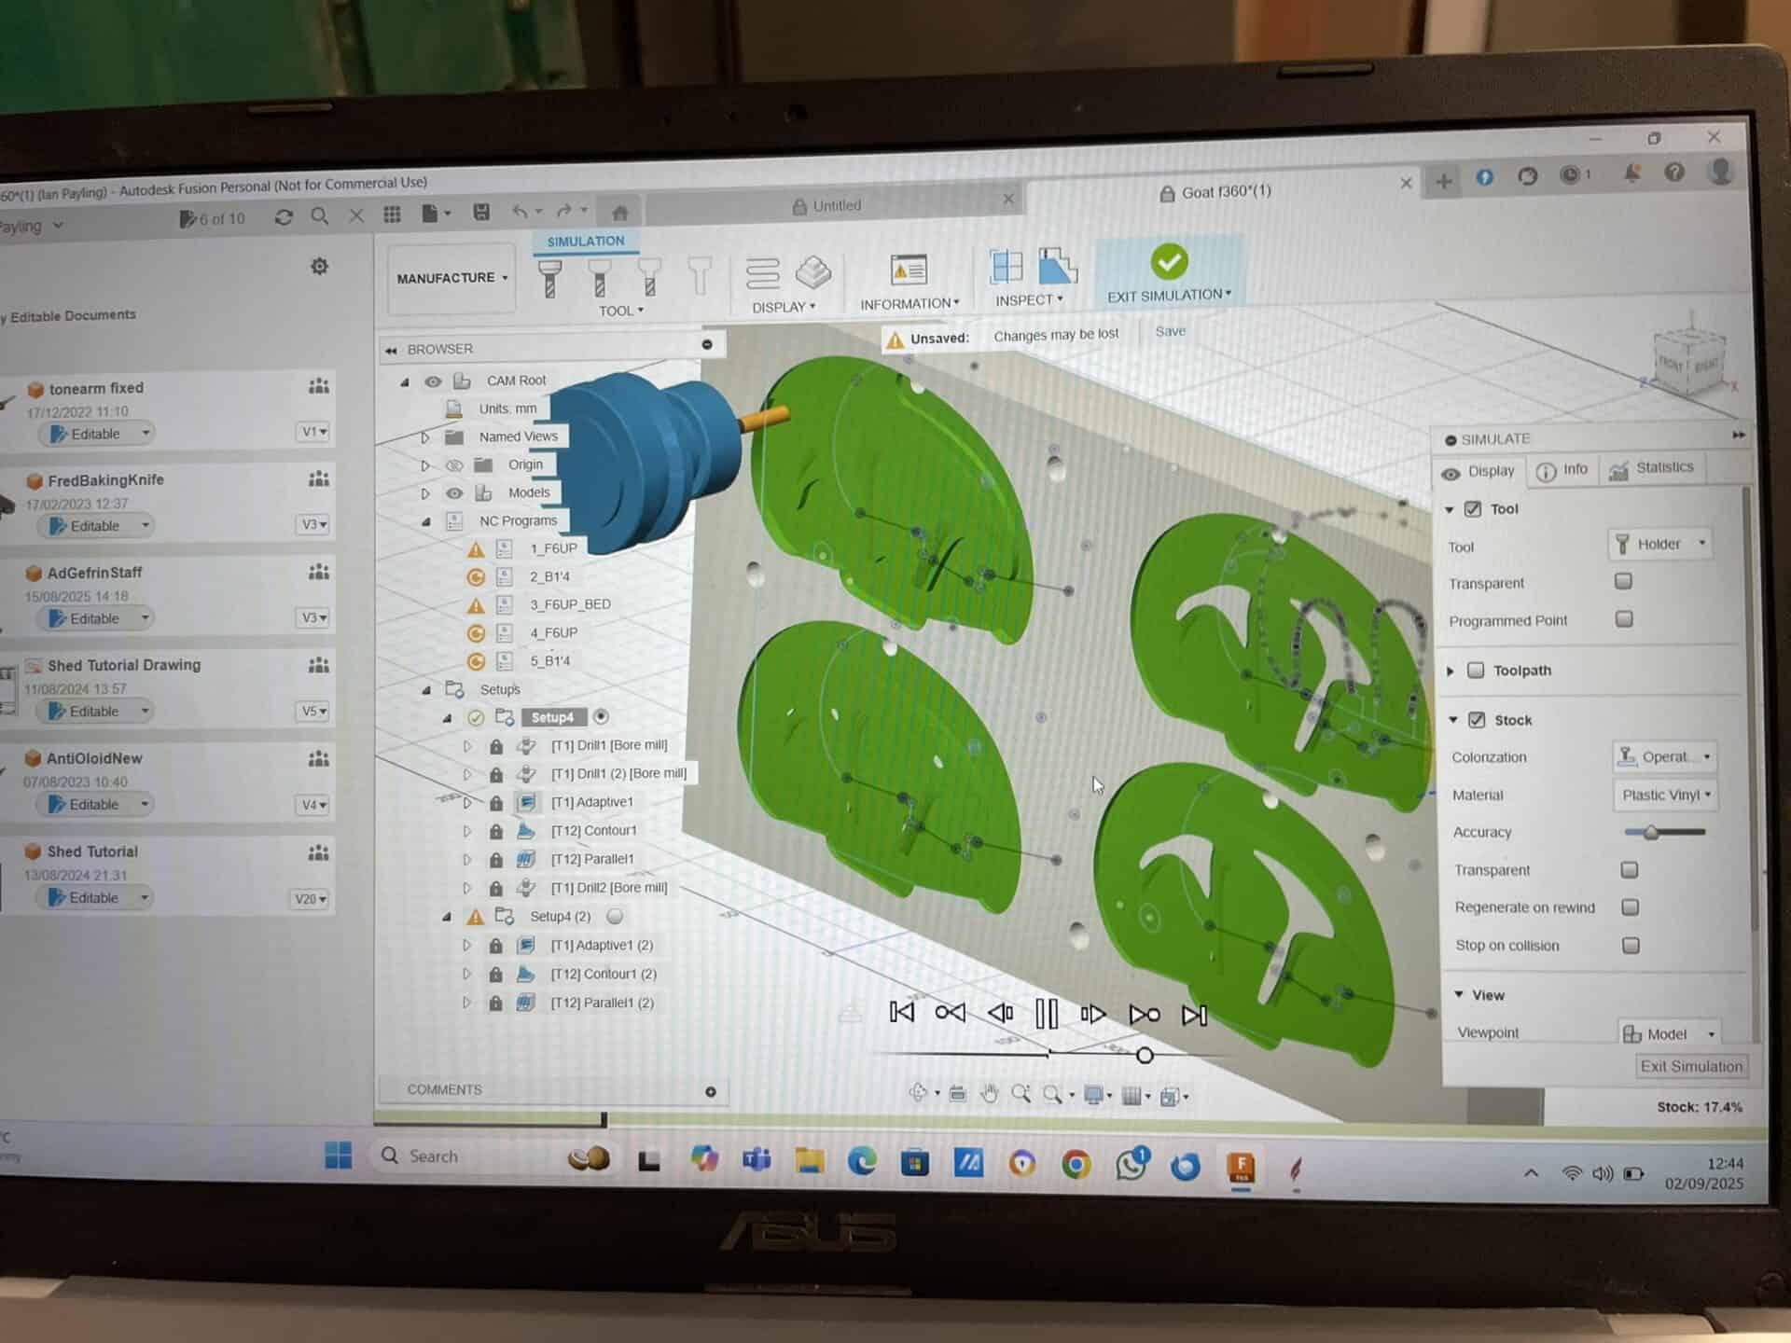
Task: Click the simulation timeline scrubber handle
Action: (1145, 1056)
